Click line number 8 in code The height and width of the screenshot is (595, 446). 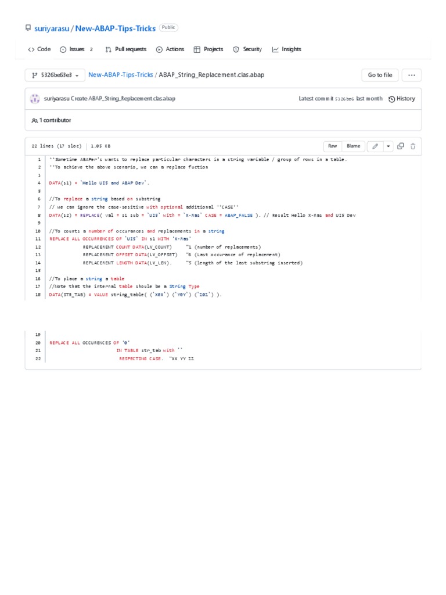point(38,215)
